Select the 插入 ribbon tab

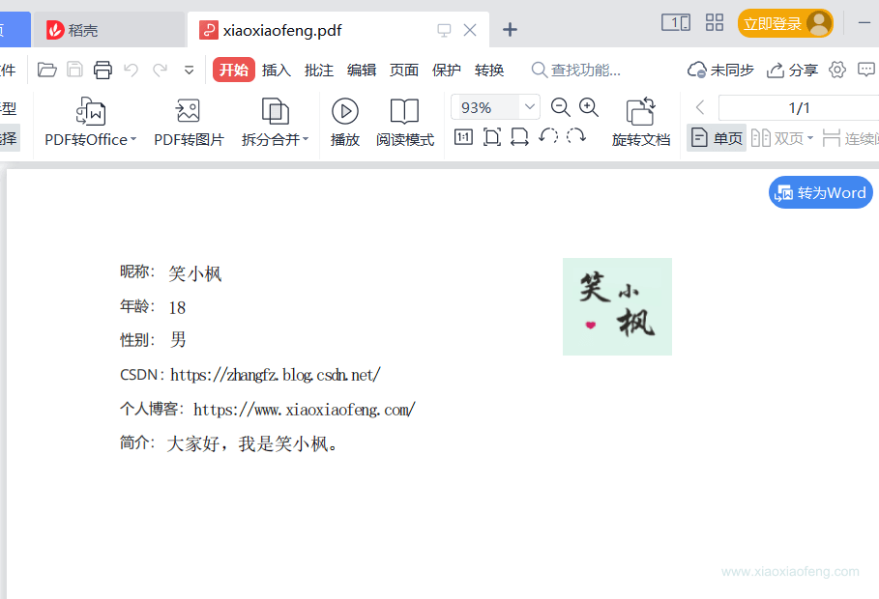[277, 70]
